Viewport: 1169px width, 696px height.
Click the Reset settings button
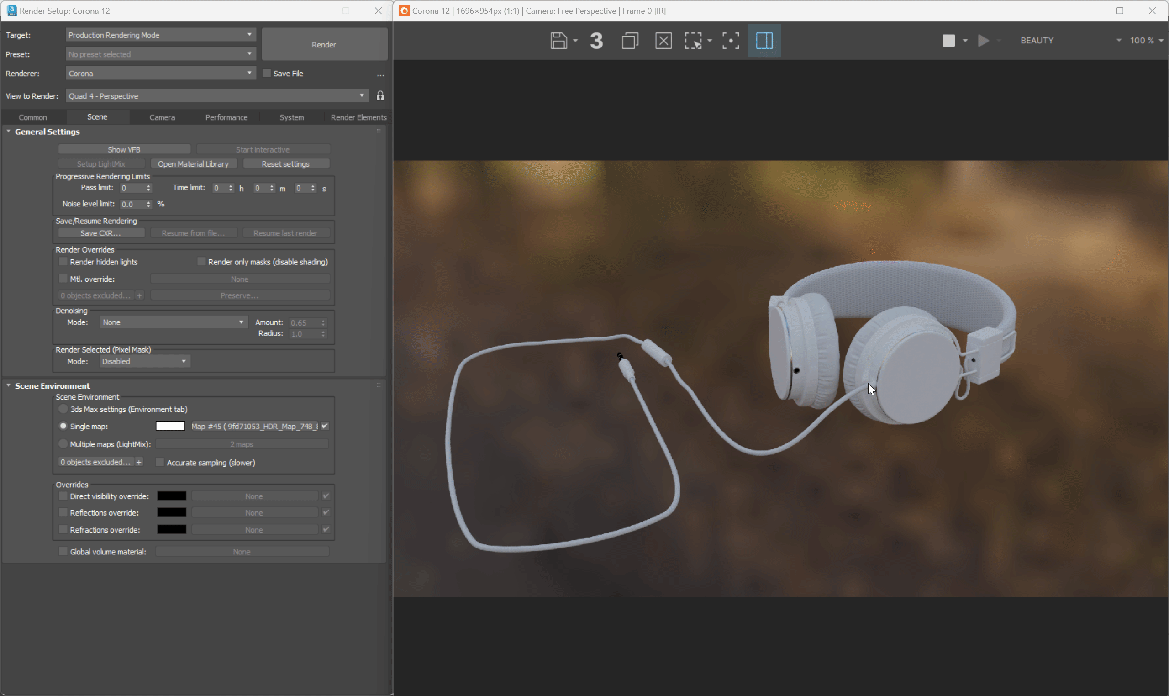(x=285, y=163)
